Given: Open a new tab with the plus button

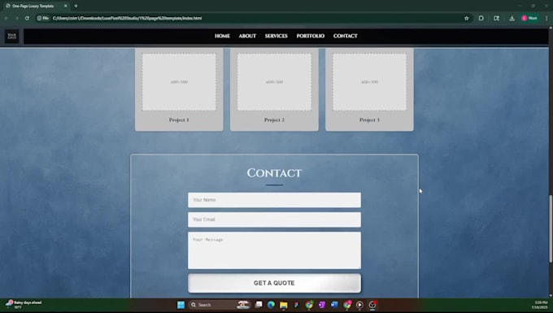Looking at the screenshot, I should [x=76, y=6].
